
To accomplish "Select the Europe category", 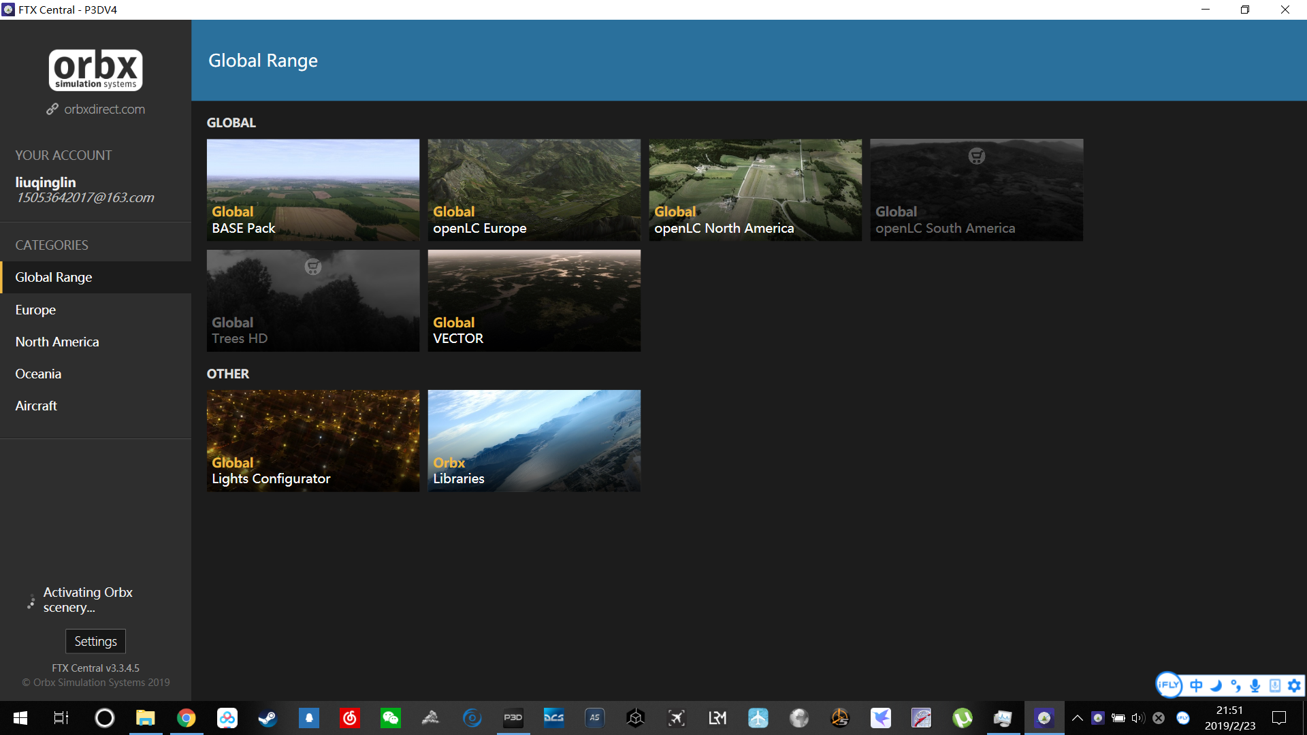I will point(95,310).
